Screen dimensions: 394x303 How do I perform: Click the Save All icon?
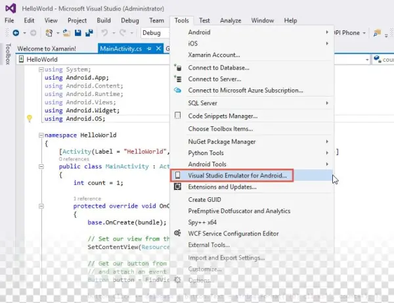(x=89, y=33)
